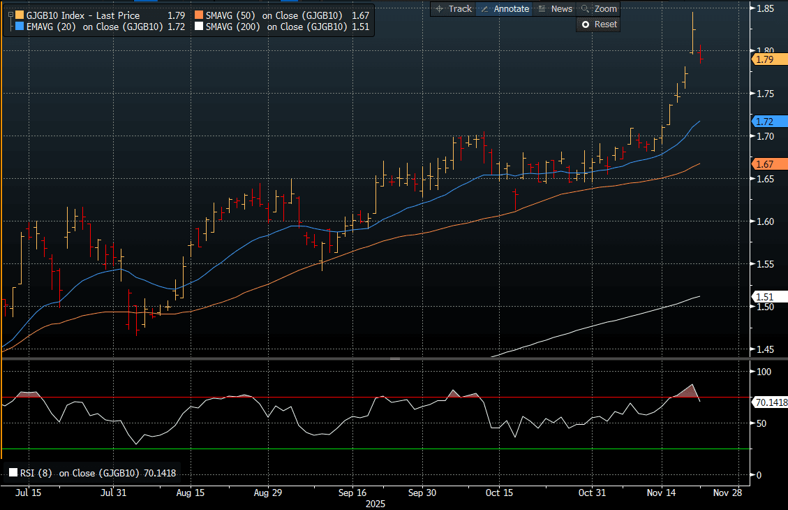Click the orange 1.79 last price tag

coord(765,60)
